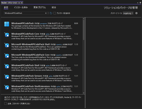Open author link aybe on WindowsAPICodePack-Core

[48, 34]
